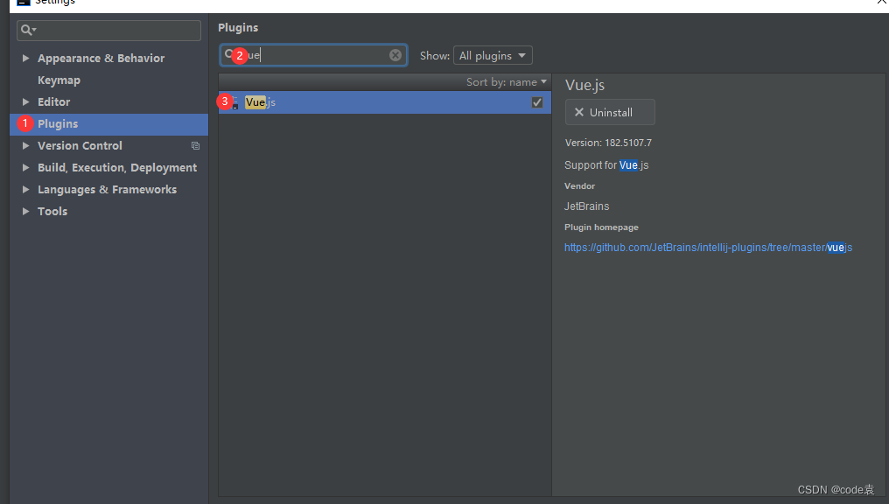Expand the Appearance & Behavior section
Image resolution: width=889 pixels, height=504 pixels.
tap(25, 58)
